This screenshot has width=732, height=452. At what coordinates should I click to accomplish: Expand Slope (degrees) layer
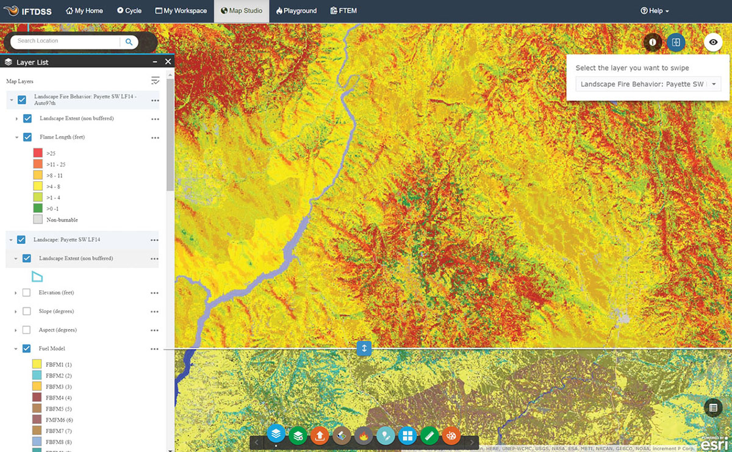point(16,312)
